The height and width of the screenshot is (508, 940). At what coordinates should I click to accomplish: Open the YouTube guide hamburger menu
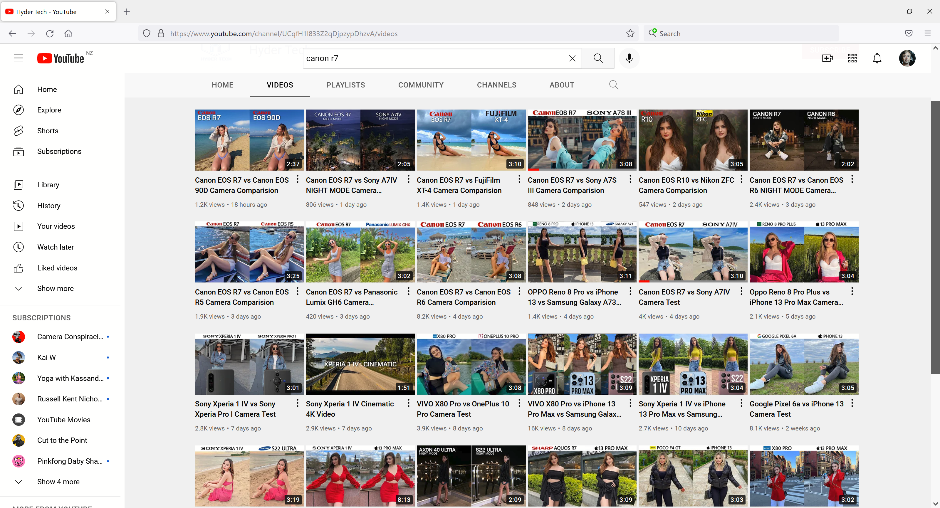tap(18, 58)
